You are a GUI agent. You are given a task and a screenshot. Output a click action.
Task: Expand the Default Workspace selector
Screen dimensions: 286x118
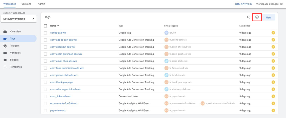(19, 19)
